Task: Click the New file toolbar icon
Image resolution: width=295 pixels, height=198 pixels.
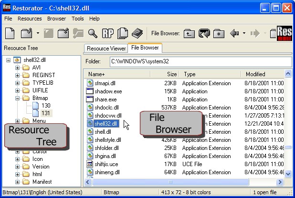Action: click(10, 33)
